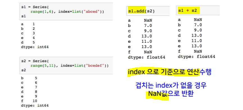Click row 'd 13.0' in s1.add(s2) output
This screenshot has height=110, width=243.
point(140,36)
